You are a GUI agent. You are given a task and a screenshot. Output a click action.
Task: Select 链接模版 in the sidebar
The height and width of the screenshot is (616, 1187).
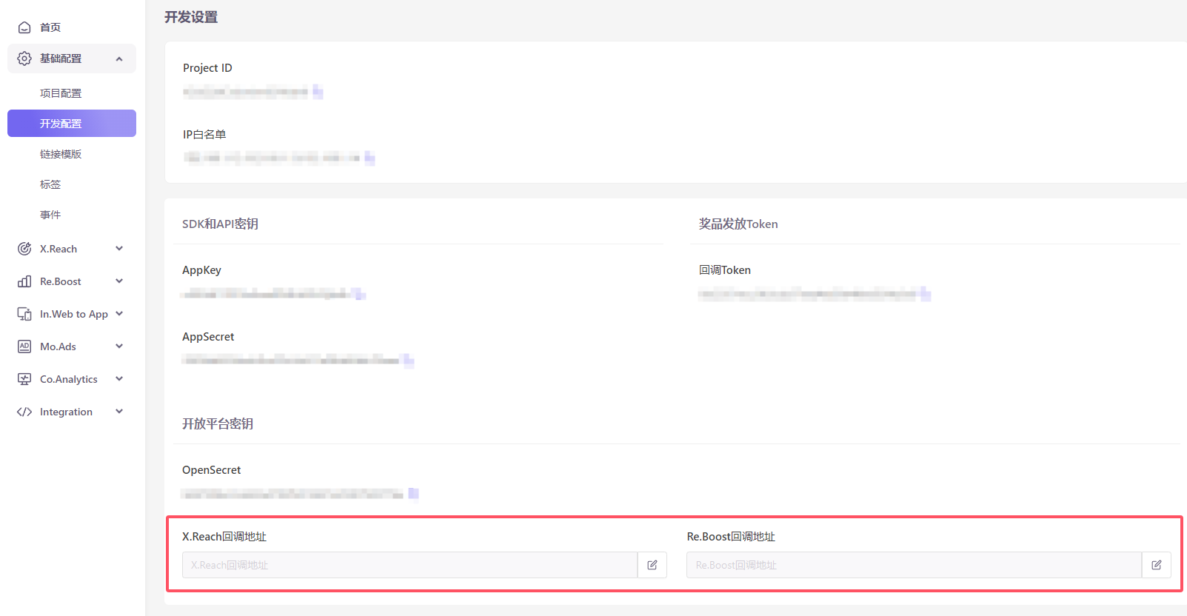[x=61, y=154]
